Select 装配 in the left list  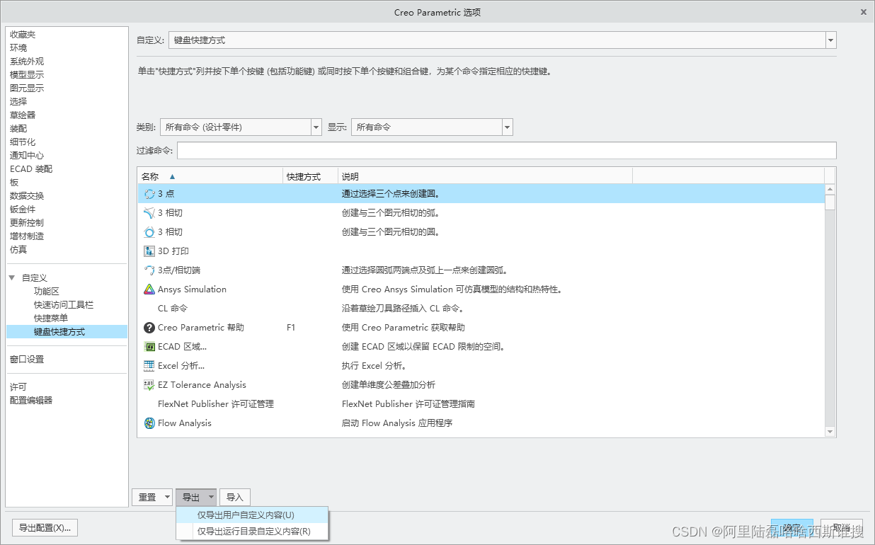(x=18, y=129)
